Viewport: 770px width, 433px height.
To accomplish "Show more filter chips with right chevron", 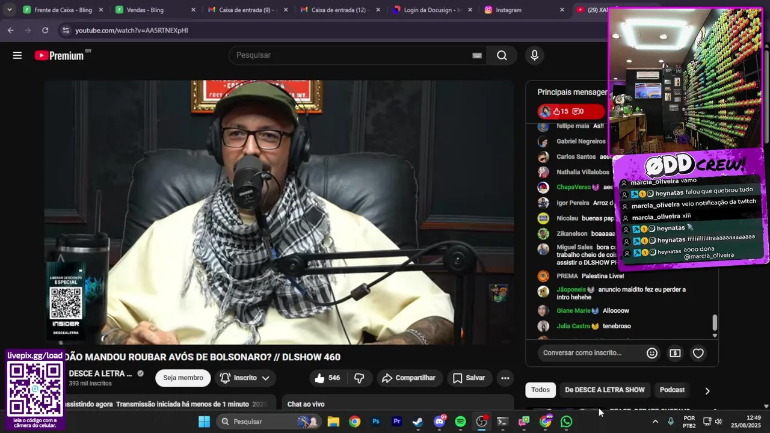I will [707, 391].
